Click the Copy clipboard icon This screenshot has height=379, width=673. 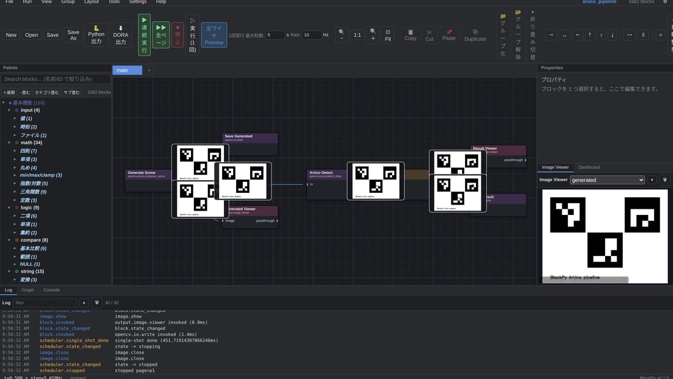tap(411, 36)
